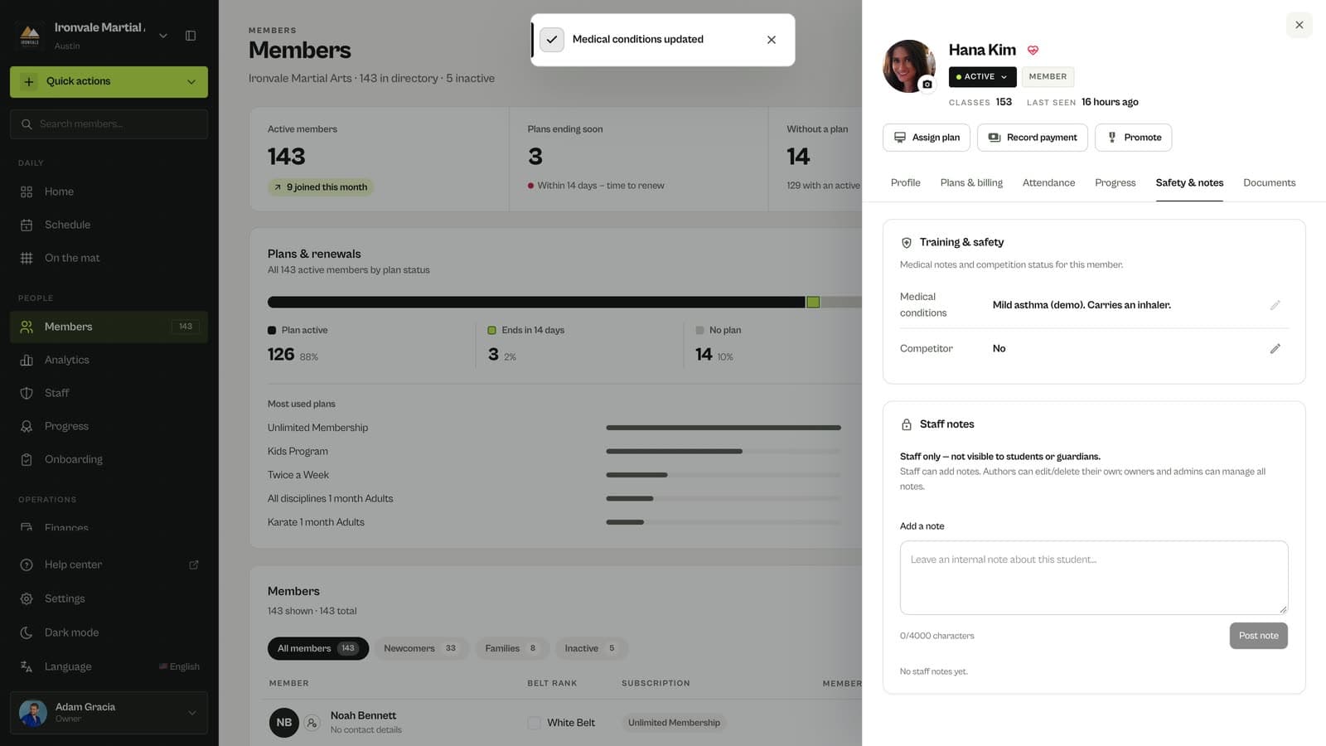Viewport: 1326px width, 746px height.
Task: Select the Families filter chip
Action: (511, 648)
